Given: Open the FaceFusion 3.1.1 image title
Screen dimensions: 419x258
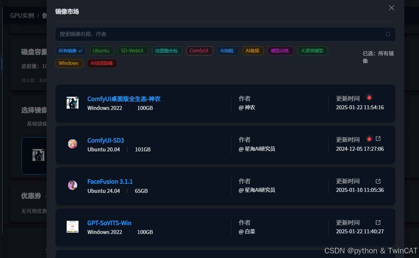Looking at the screenshot, I should [x=110, y=182].
